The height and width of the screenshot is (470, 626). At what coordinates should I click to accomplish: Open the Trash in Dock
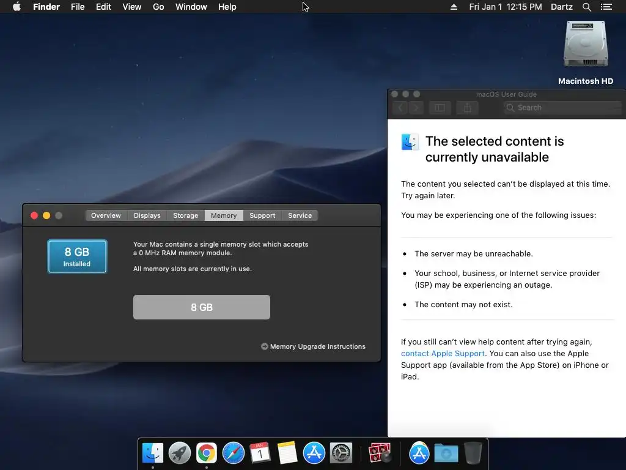[473, 453]
